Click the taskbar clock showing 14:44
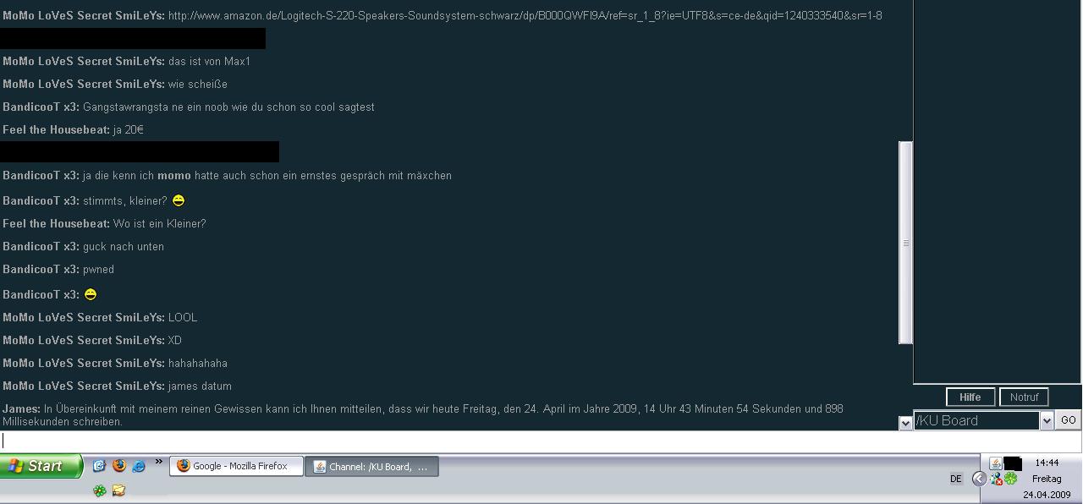This screenshot has width=1083, height=504. (1047, 463)
